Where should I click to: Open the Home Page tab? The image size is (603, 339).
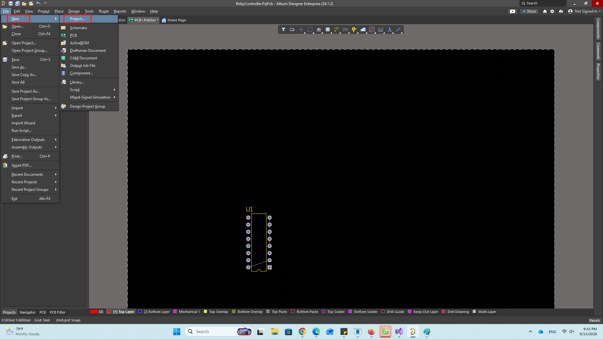point(174,20)
